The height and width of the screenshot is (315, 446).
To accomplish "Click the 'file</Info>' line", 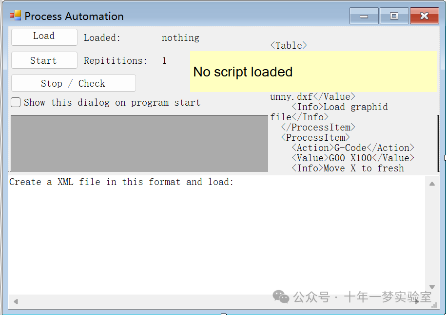I will coord(299,117).
